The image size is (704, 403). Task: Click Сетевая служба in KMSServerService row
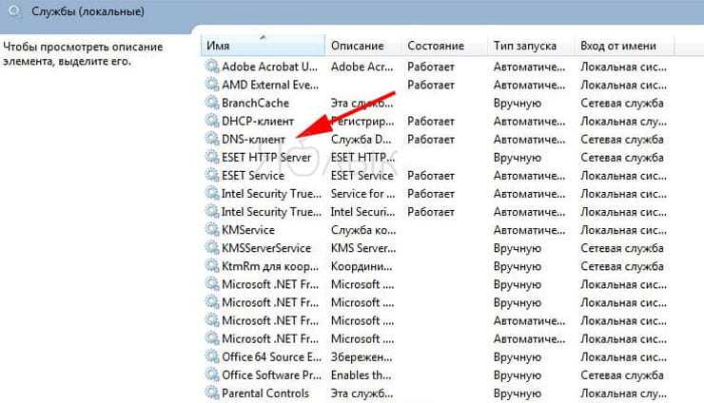coord(622,248)
